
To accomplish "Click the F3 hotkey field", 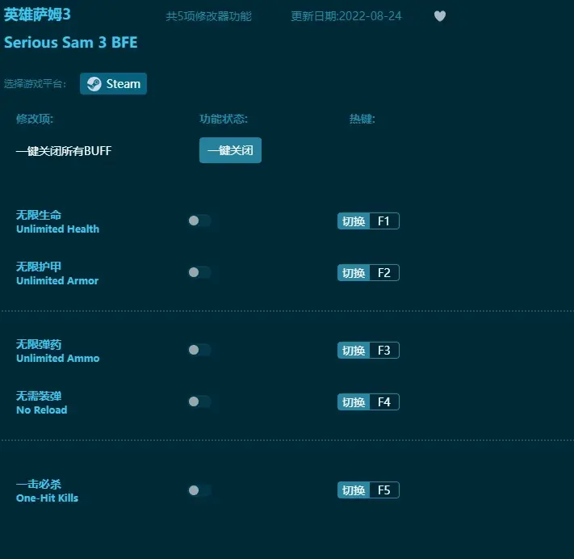I will pyautogui.click(x=384, y=351).
